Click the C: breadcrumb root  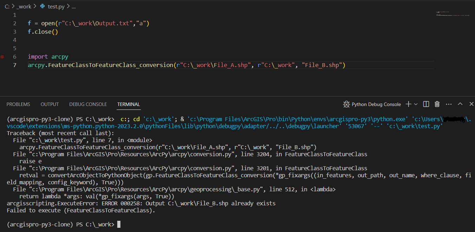pyautogui.click(x=7, y=6)
